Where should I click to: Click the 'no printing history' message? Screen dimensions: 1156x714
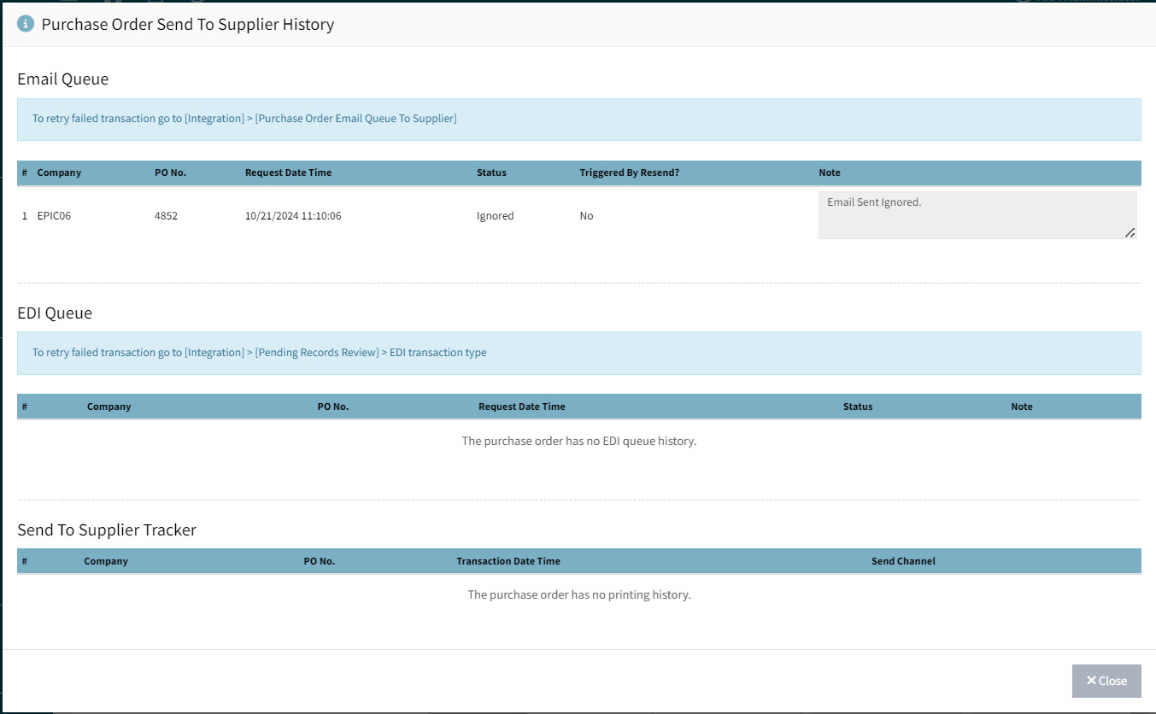pyautogui.click(x=578, y=594)
